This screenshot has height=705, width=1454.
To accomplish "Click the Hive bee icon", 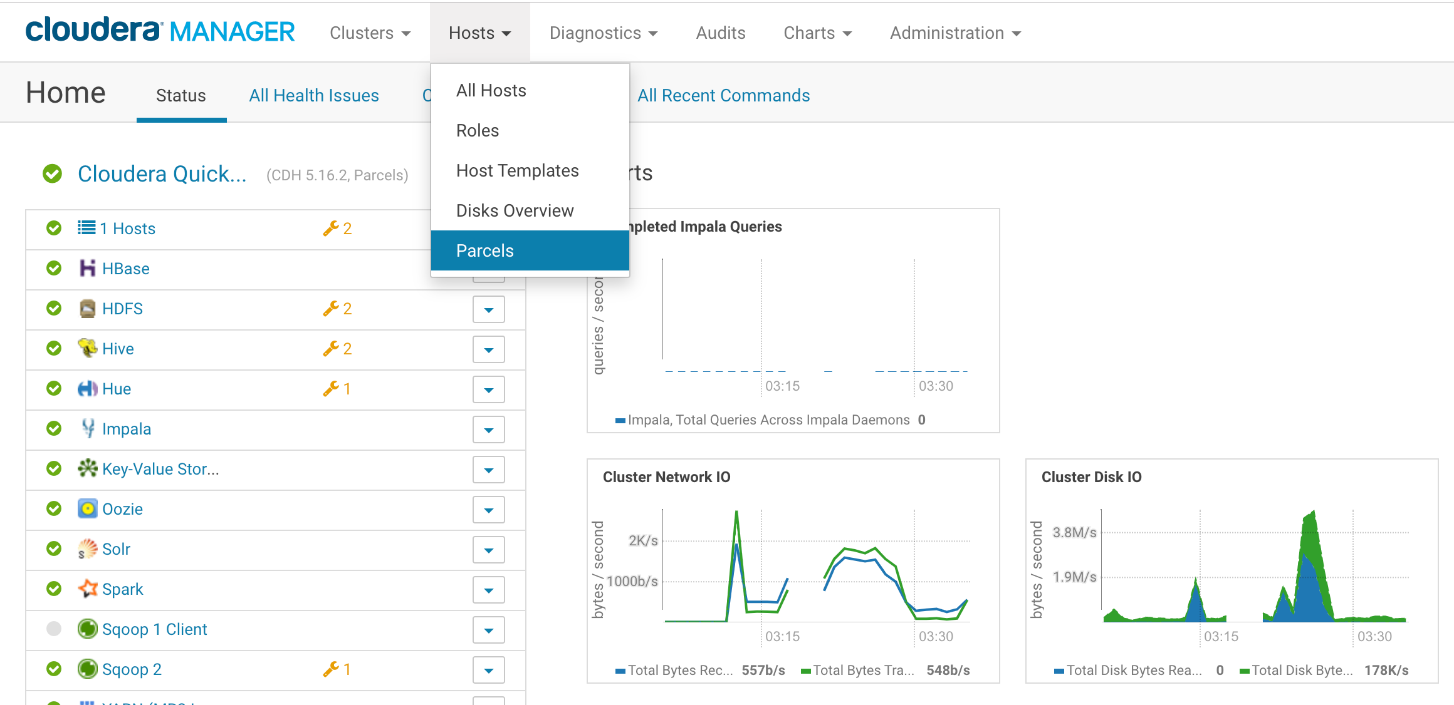I will coord(87,348).
